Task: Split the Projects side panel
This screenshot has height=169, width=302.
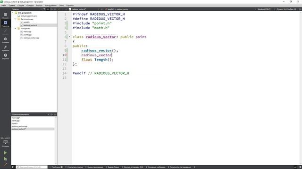Action: 51,9
